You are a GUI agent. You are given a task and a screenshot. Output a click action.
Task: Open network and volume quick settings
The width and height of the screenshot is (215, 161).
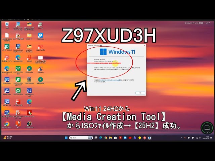(198, 138)
